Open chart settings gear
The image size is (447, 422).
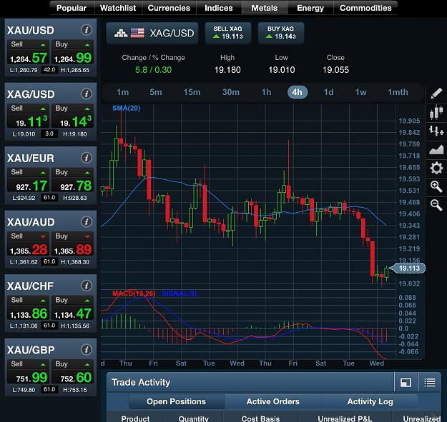(436, 168)
